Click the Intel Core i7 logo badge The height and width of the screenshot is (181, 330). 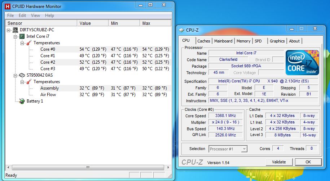pyautogui.click(x=302, y=63)
